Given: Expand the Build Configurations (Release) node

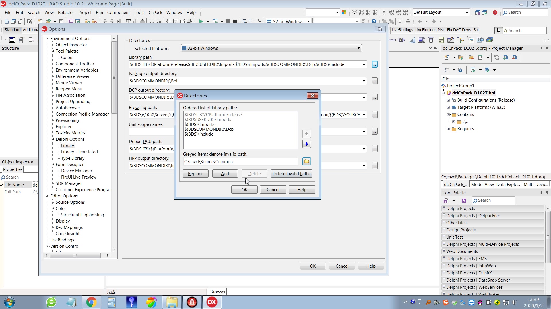Looking at the screenshot, I should pos(449,100).
